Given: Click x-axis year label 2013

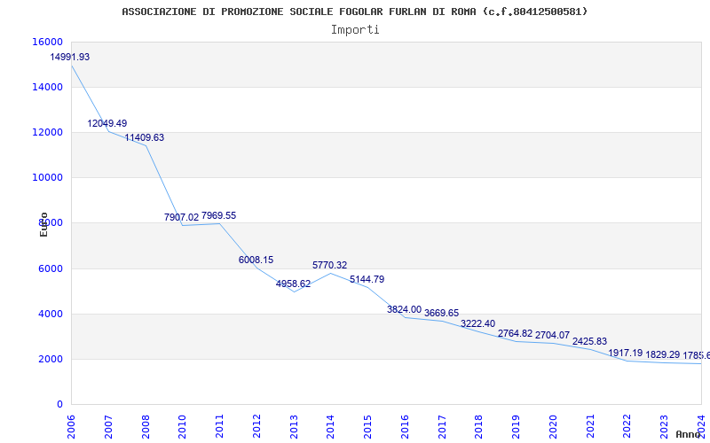Looking at the screenshot, I should (294, 427).
